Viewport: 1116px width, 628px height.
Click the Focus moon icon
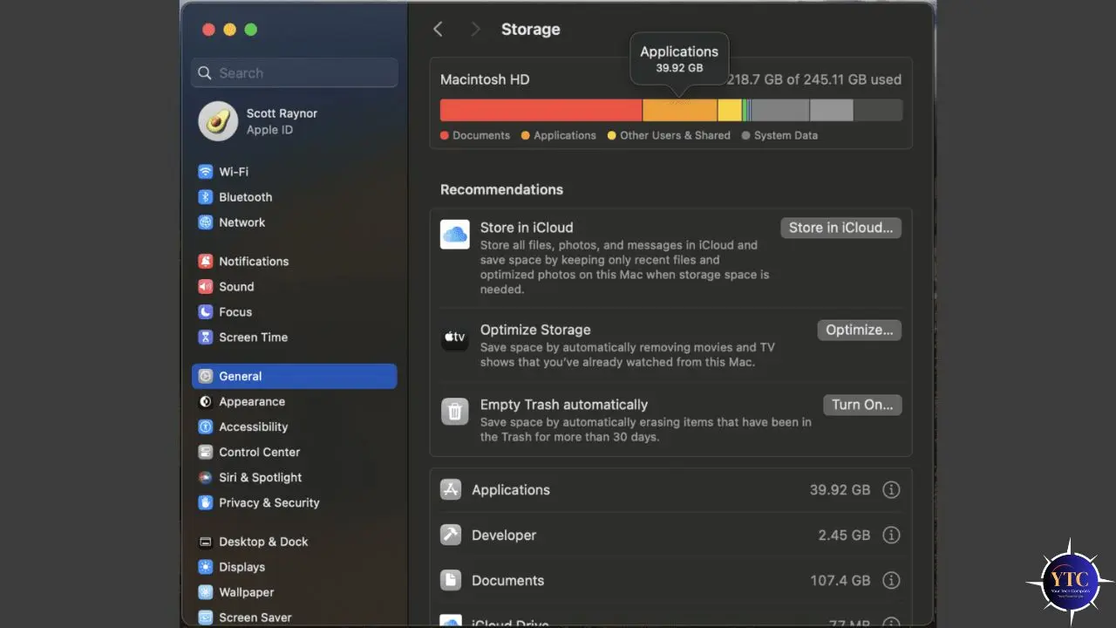[205, 311]
